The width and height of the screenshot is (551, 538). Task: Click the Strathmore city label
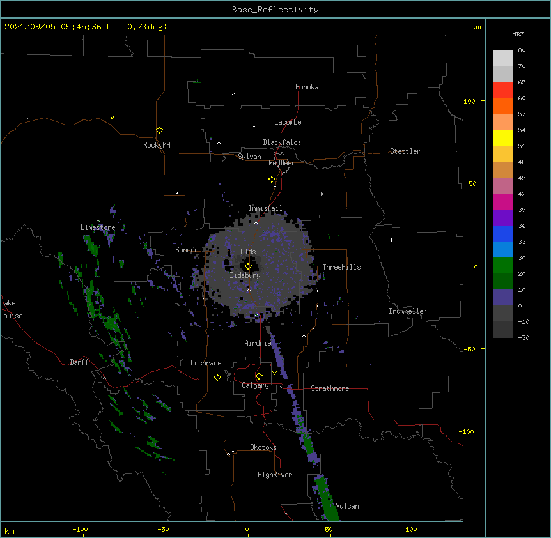330,388
